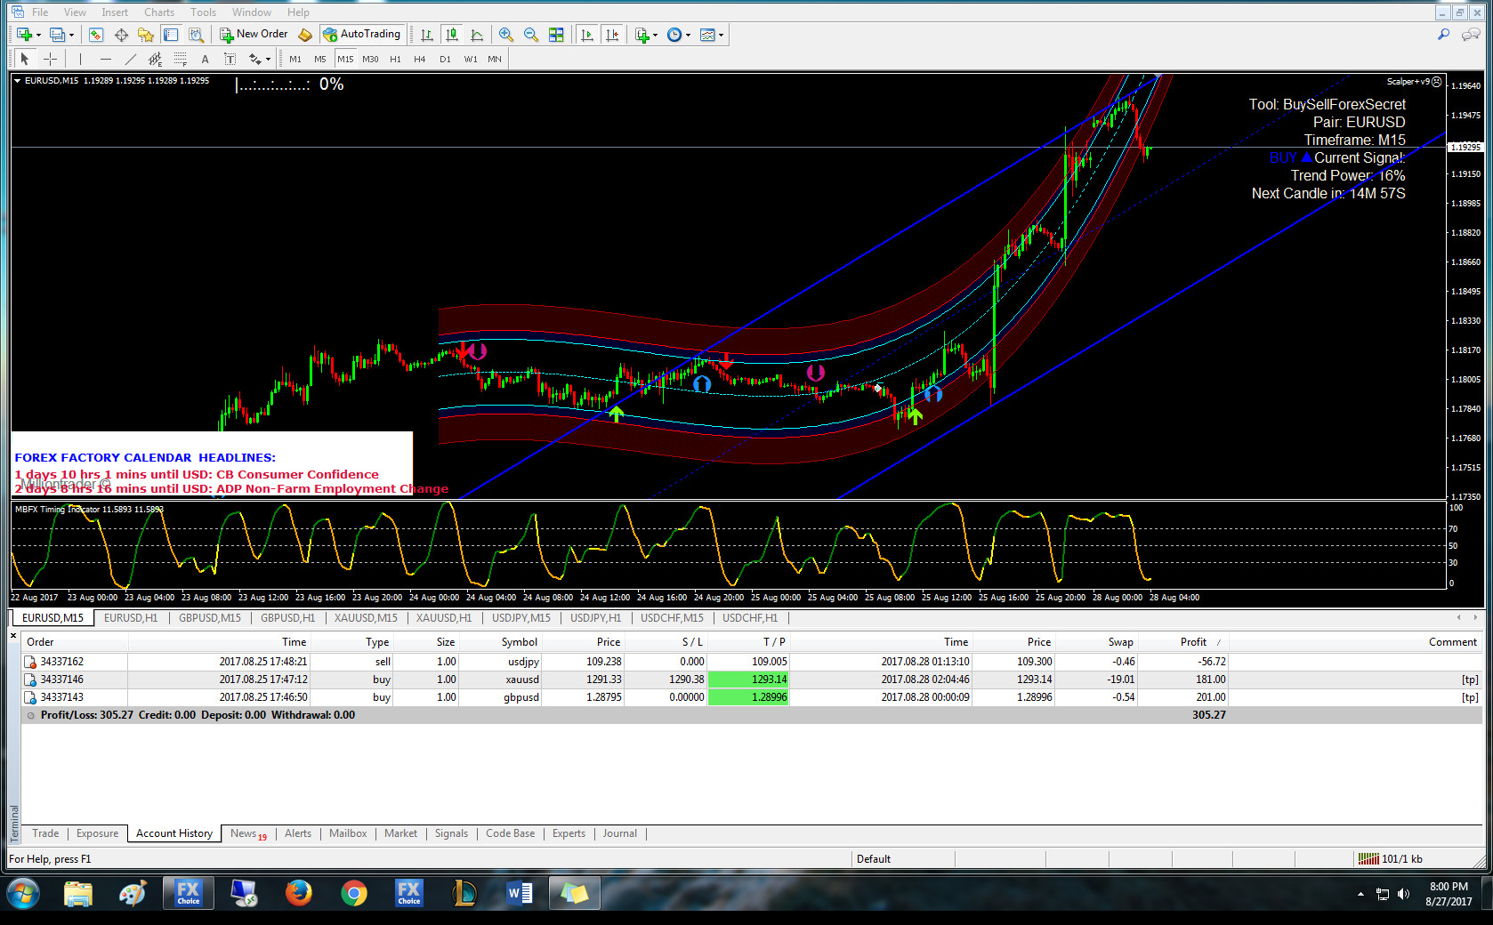Screen dimensions: 1493x925
Task: Open the File menu
Action: 40,12
